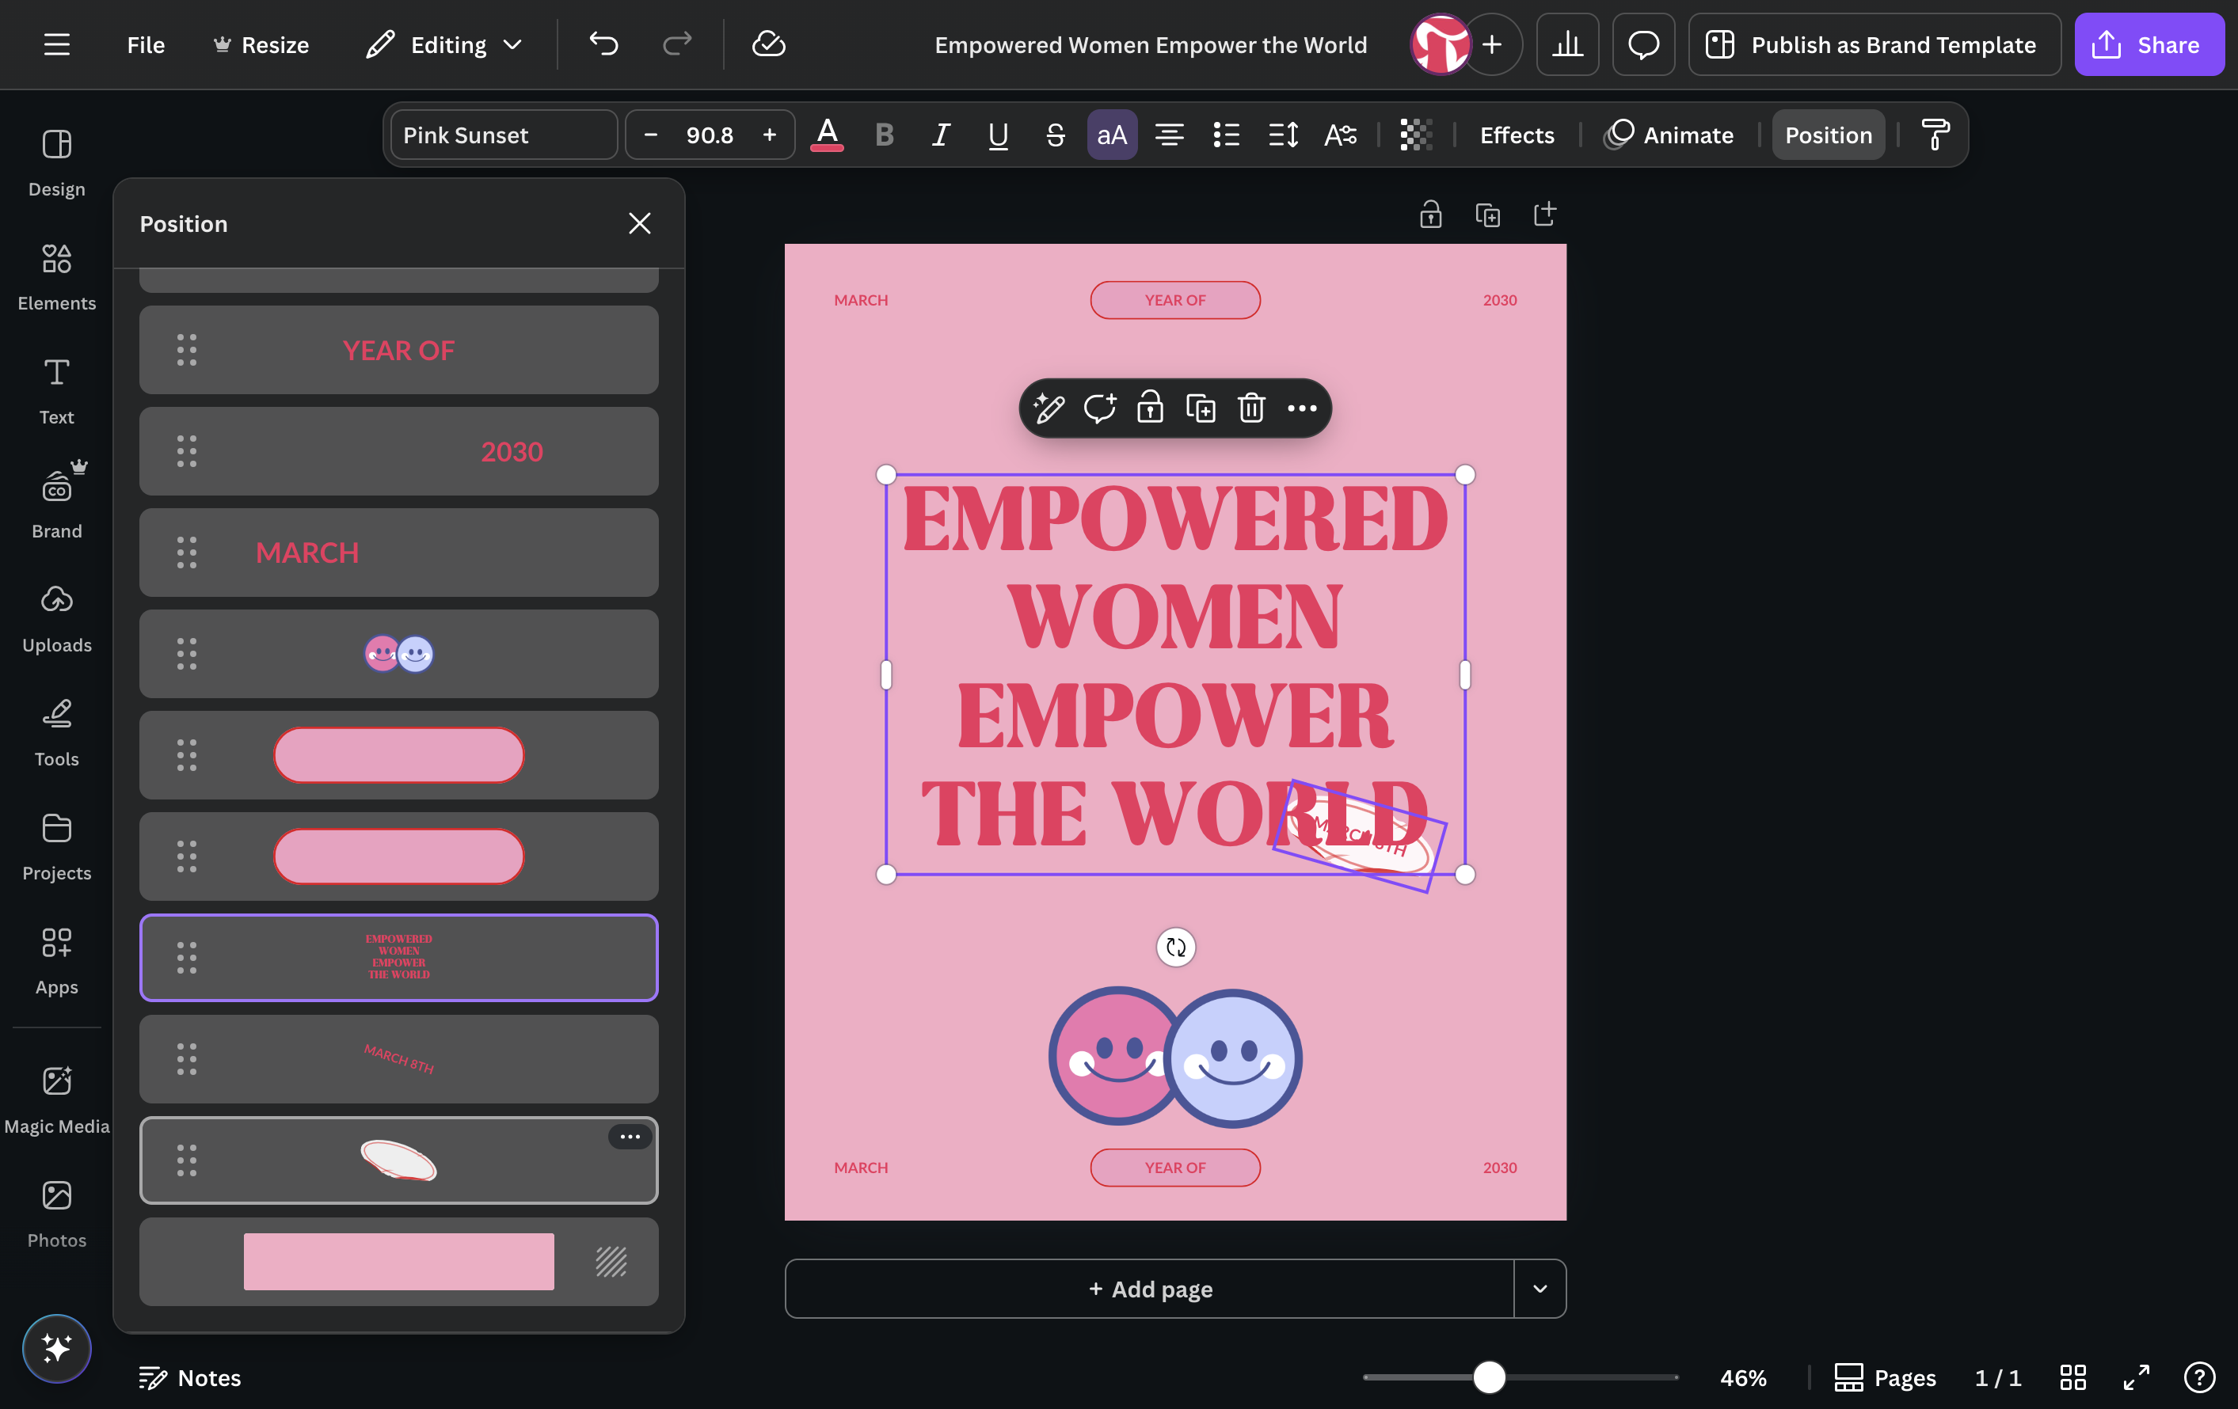Screen dimensions: 2238x1409
Task: Expand the Editing mode dropdown
Action: click(445, 44)
